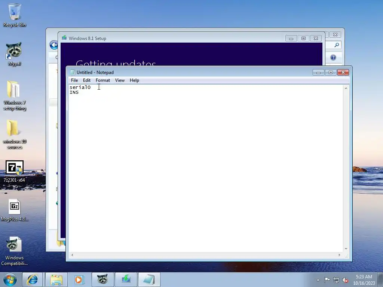Open the Edit menu in Notepad

(x=87, y=80)
